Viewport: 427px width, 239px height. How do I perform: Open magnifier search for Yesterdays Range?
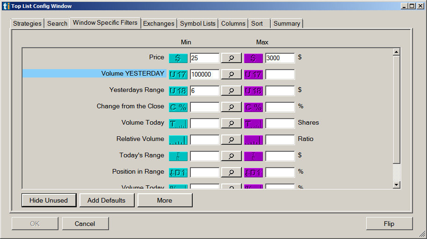[231, 91]
